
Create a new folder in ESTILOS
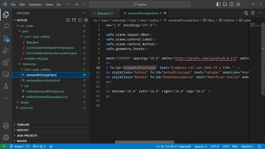(x=74, y=20)
